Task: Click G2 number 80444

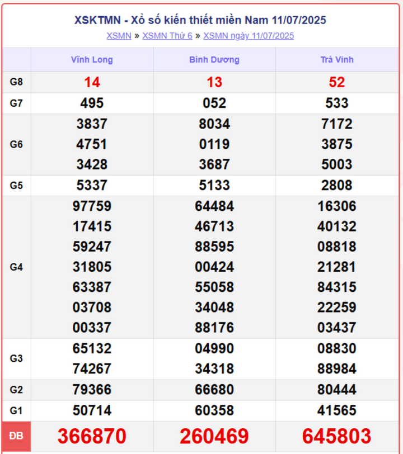Action: click(x=336, y=390)
